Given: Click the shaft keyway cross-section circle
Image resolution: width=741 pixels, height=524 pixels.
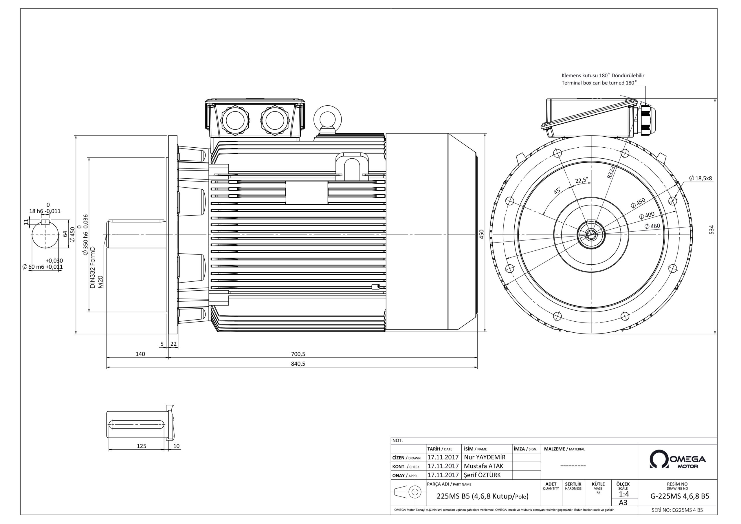Looking at the screenshot, I should click(45, 234).
